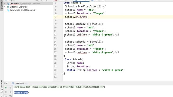Select External Libraries in project tree
The height and width of the screenshot is (97, 173).
point(19,7)
